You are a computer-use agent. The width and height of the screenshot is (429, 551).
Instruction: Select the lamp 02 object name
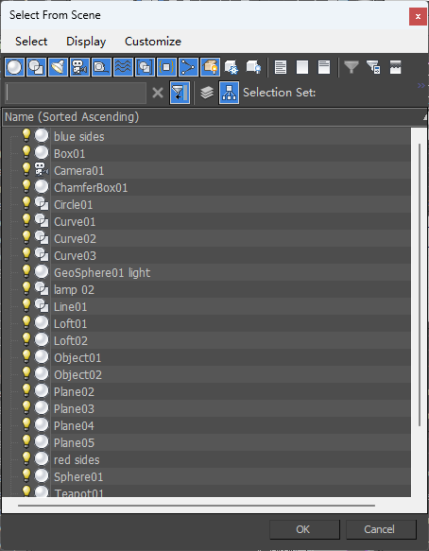tap(74, 290)
